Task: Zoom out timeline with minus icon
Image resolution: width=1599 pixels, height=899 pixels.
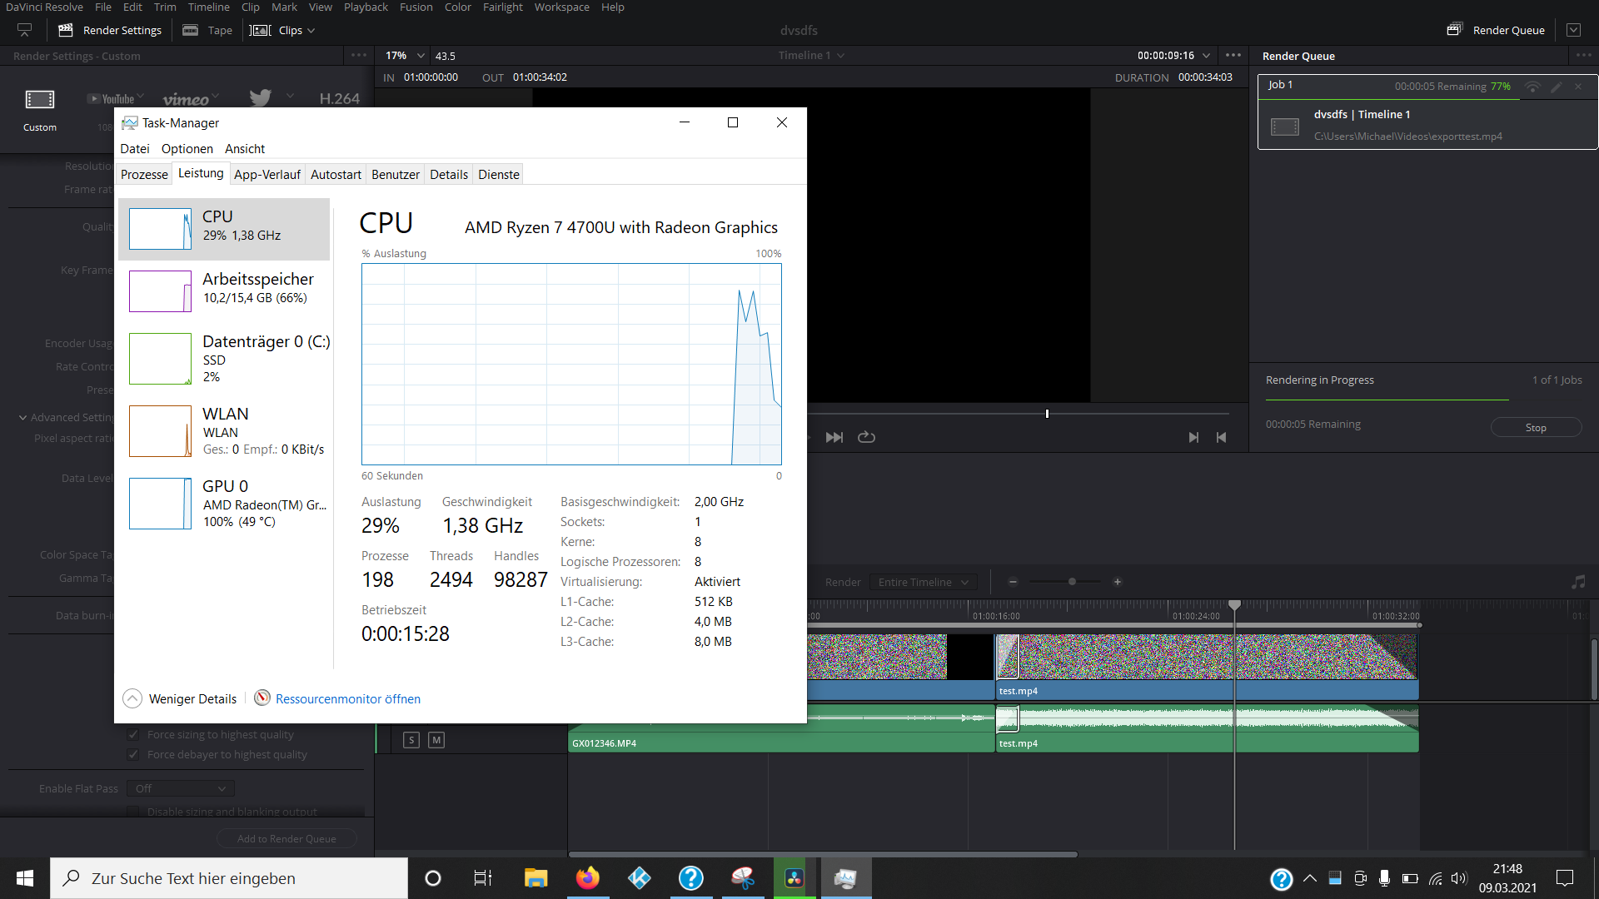Action: pyautogui.click(x=1013, y=582)
